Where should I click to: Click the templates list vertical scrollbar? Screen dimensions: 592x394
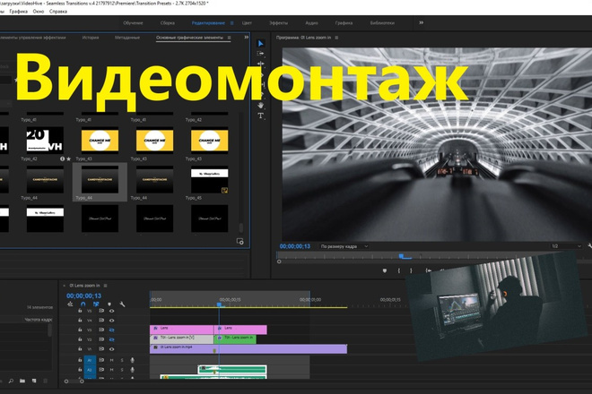(241, 227)
